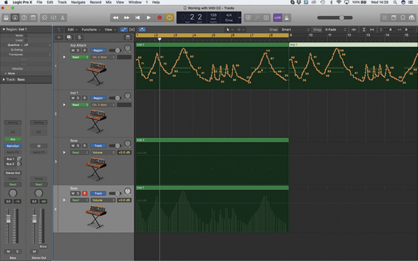Solo the Arp Attack track

pyautogui.click(x=78, y=50)
